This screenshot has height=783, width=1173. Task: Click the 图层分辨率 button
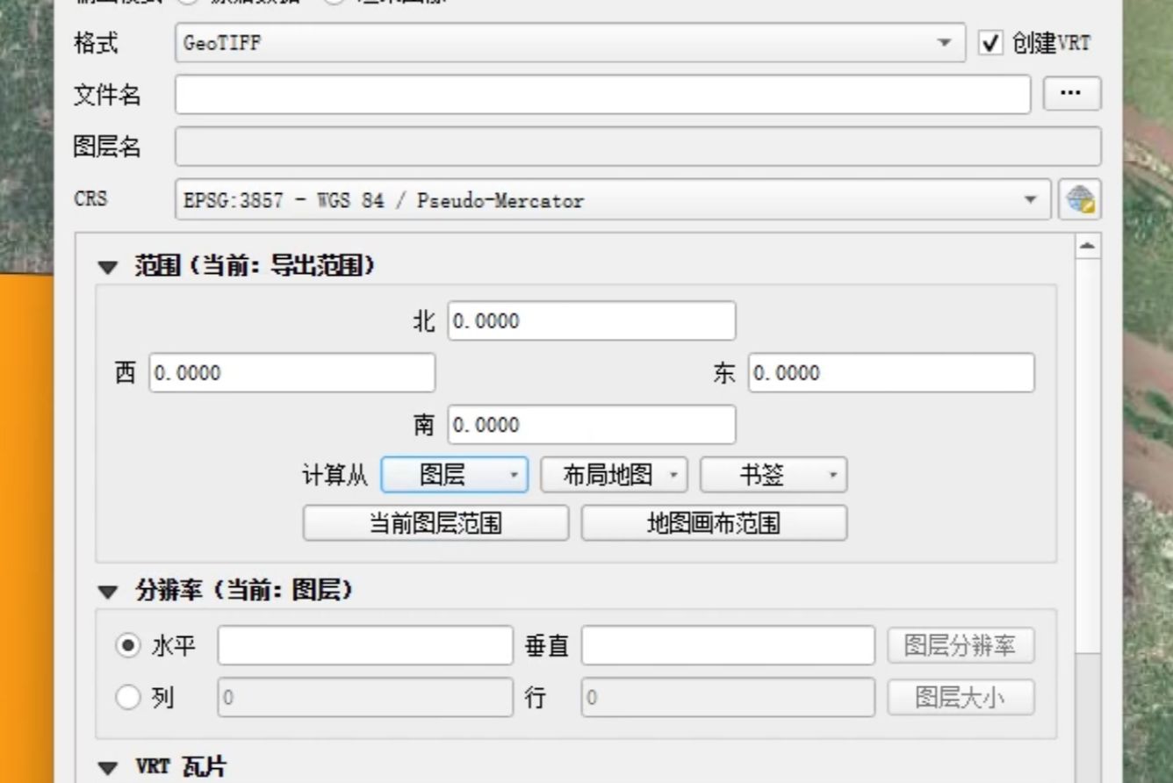pos(960,645)
